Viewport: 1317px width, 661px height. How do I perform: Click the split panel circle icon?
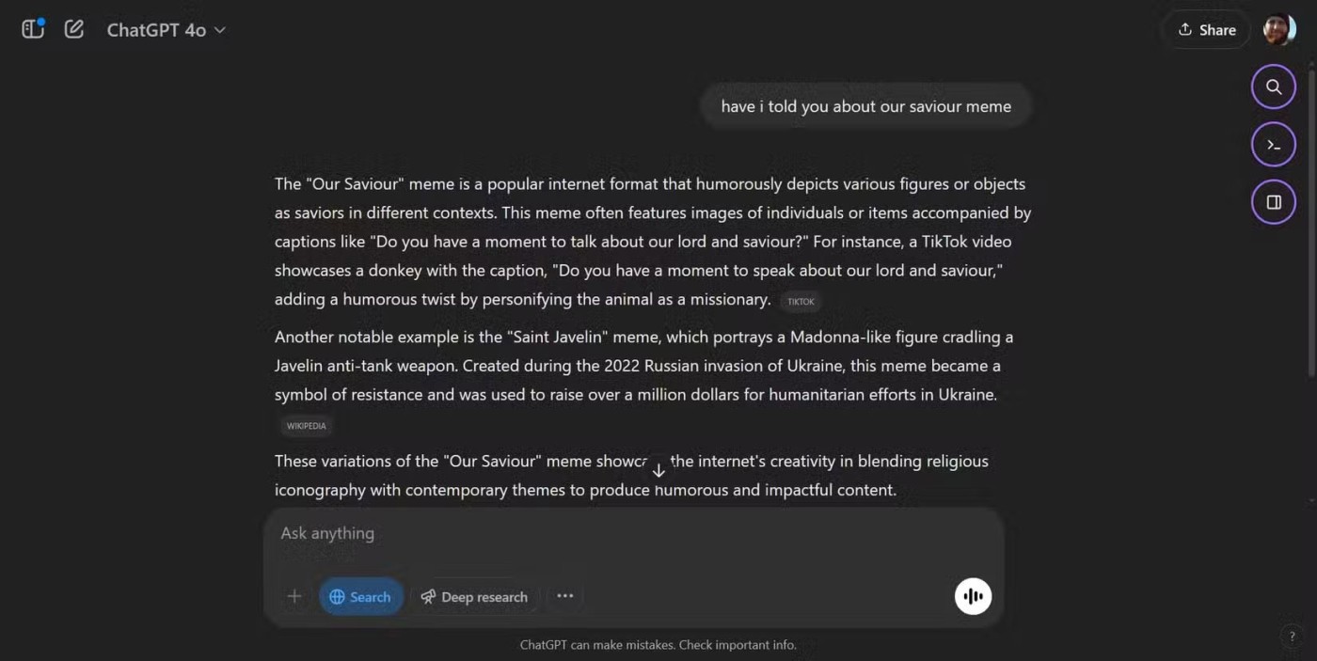tap(1273, 202)
